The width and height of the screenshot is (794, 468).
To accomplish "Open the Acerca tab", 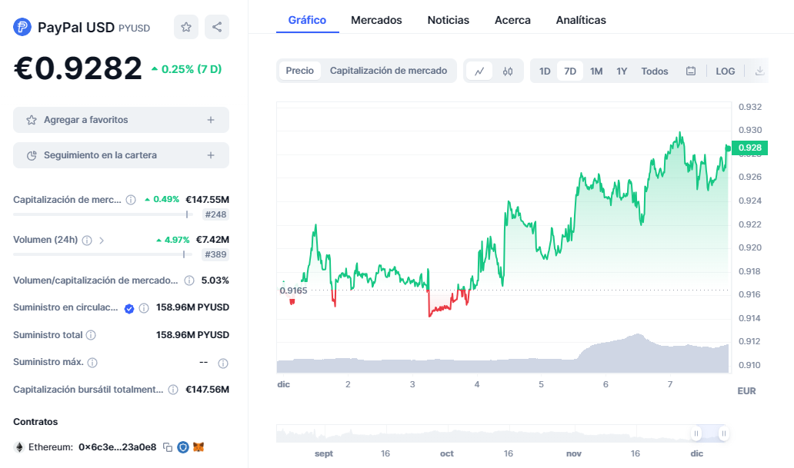I will (512, 20).
